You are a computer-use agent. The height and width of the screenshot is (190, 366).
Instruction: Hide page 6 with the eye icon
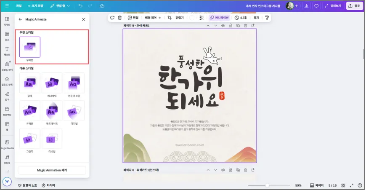tap(223, 170)
